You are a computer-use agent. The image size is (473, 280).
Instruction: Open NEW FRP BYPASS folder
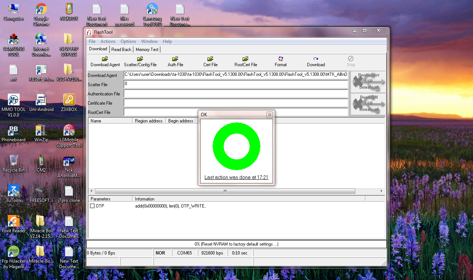[x=69, y=45]
